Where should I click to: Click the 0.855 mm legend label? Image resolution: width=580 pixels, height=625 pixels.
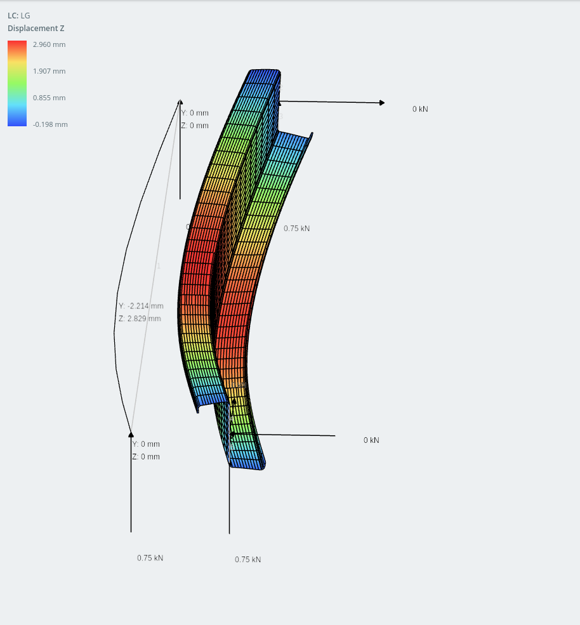[49, 98]
